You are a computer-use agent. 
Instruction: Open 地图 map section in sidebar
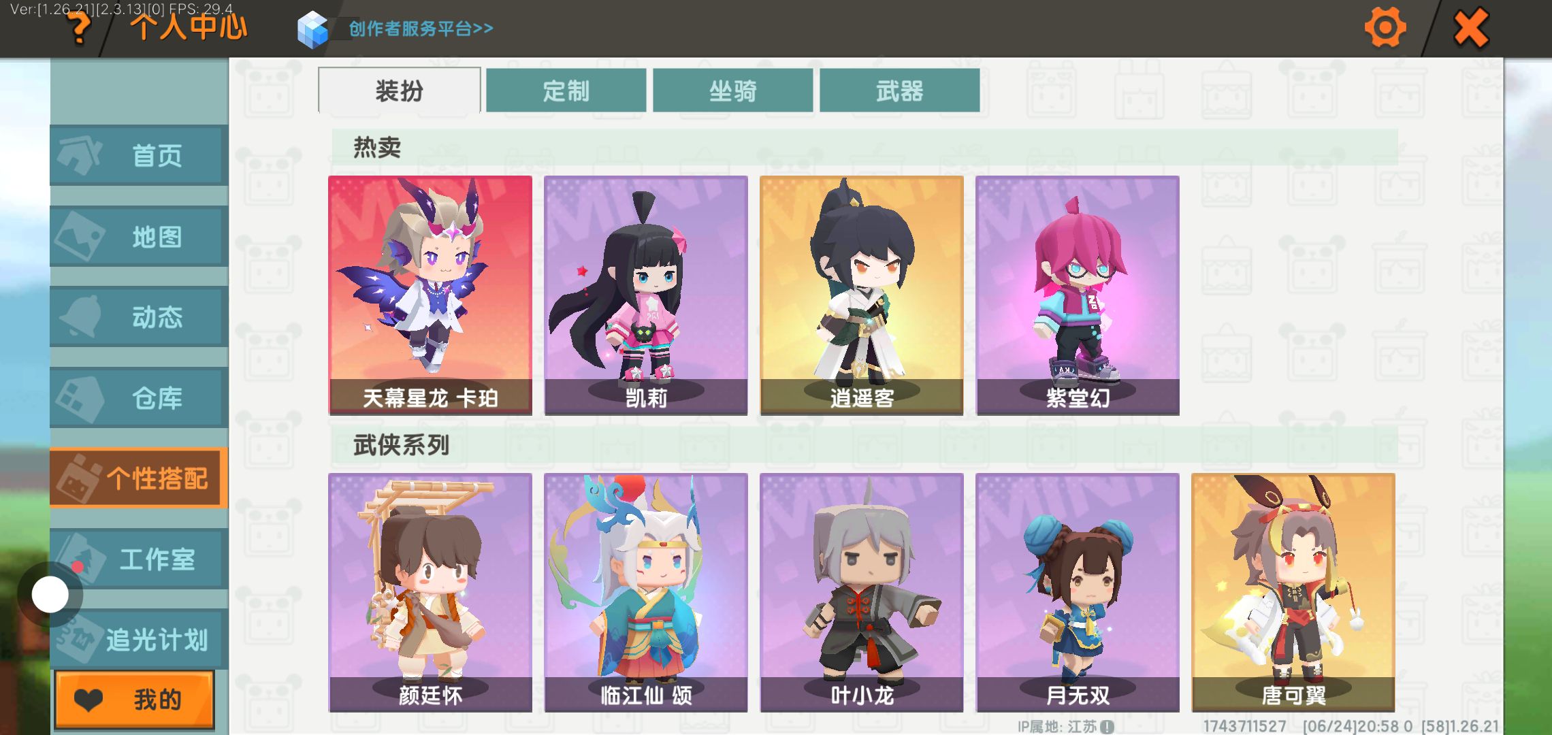139,237
